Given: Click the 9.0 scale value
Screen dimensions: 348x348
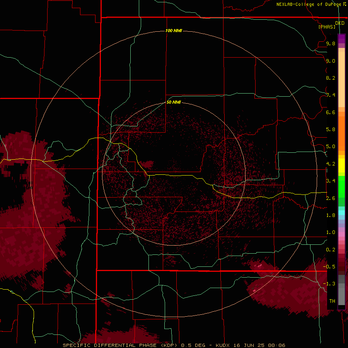Looking at the screenshot, I should coord(331,61).
